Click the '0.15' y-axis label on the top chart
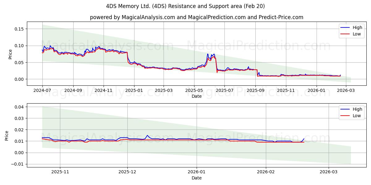Viewport: 371px width, 185px height. point(19,29)
